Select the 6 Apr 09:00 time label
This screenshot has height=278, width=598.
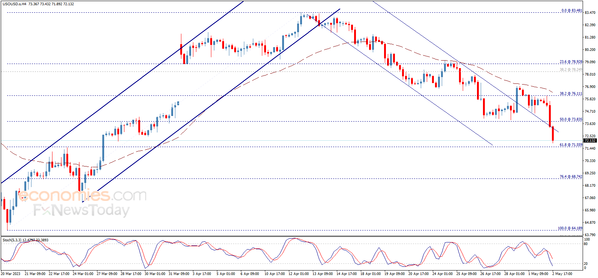click(250, 274)
